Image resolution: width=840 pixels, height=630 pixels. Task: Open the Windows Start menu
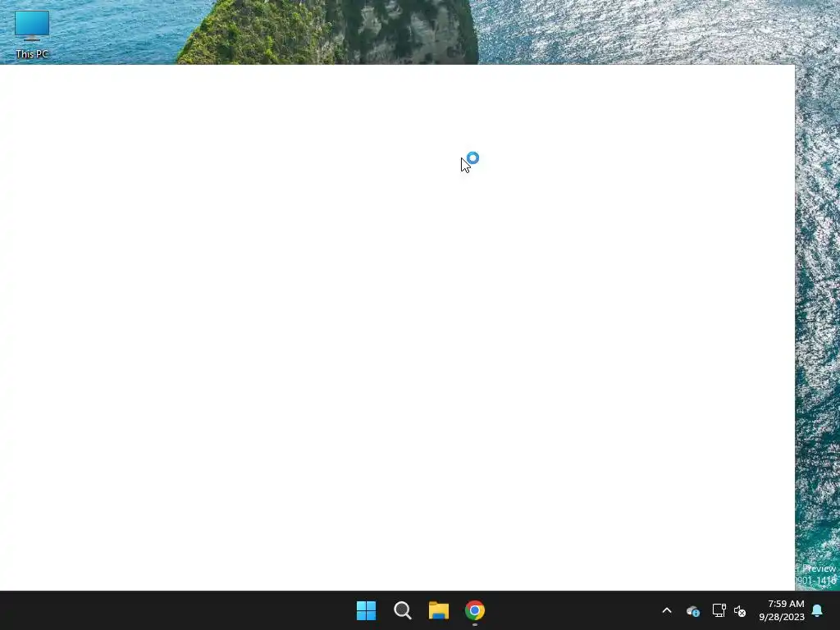(x=367, y=610)
